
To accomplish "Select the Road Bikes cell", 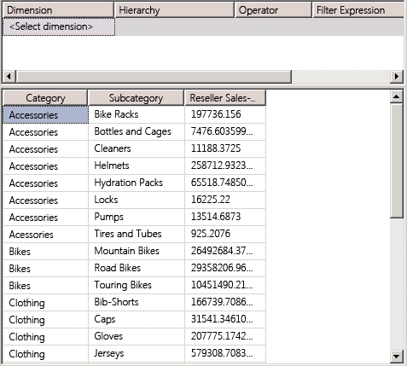I will (137, 268).
